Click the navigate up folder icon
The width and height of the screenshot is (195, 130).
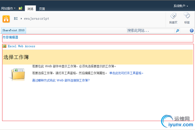point(20,8)
